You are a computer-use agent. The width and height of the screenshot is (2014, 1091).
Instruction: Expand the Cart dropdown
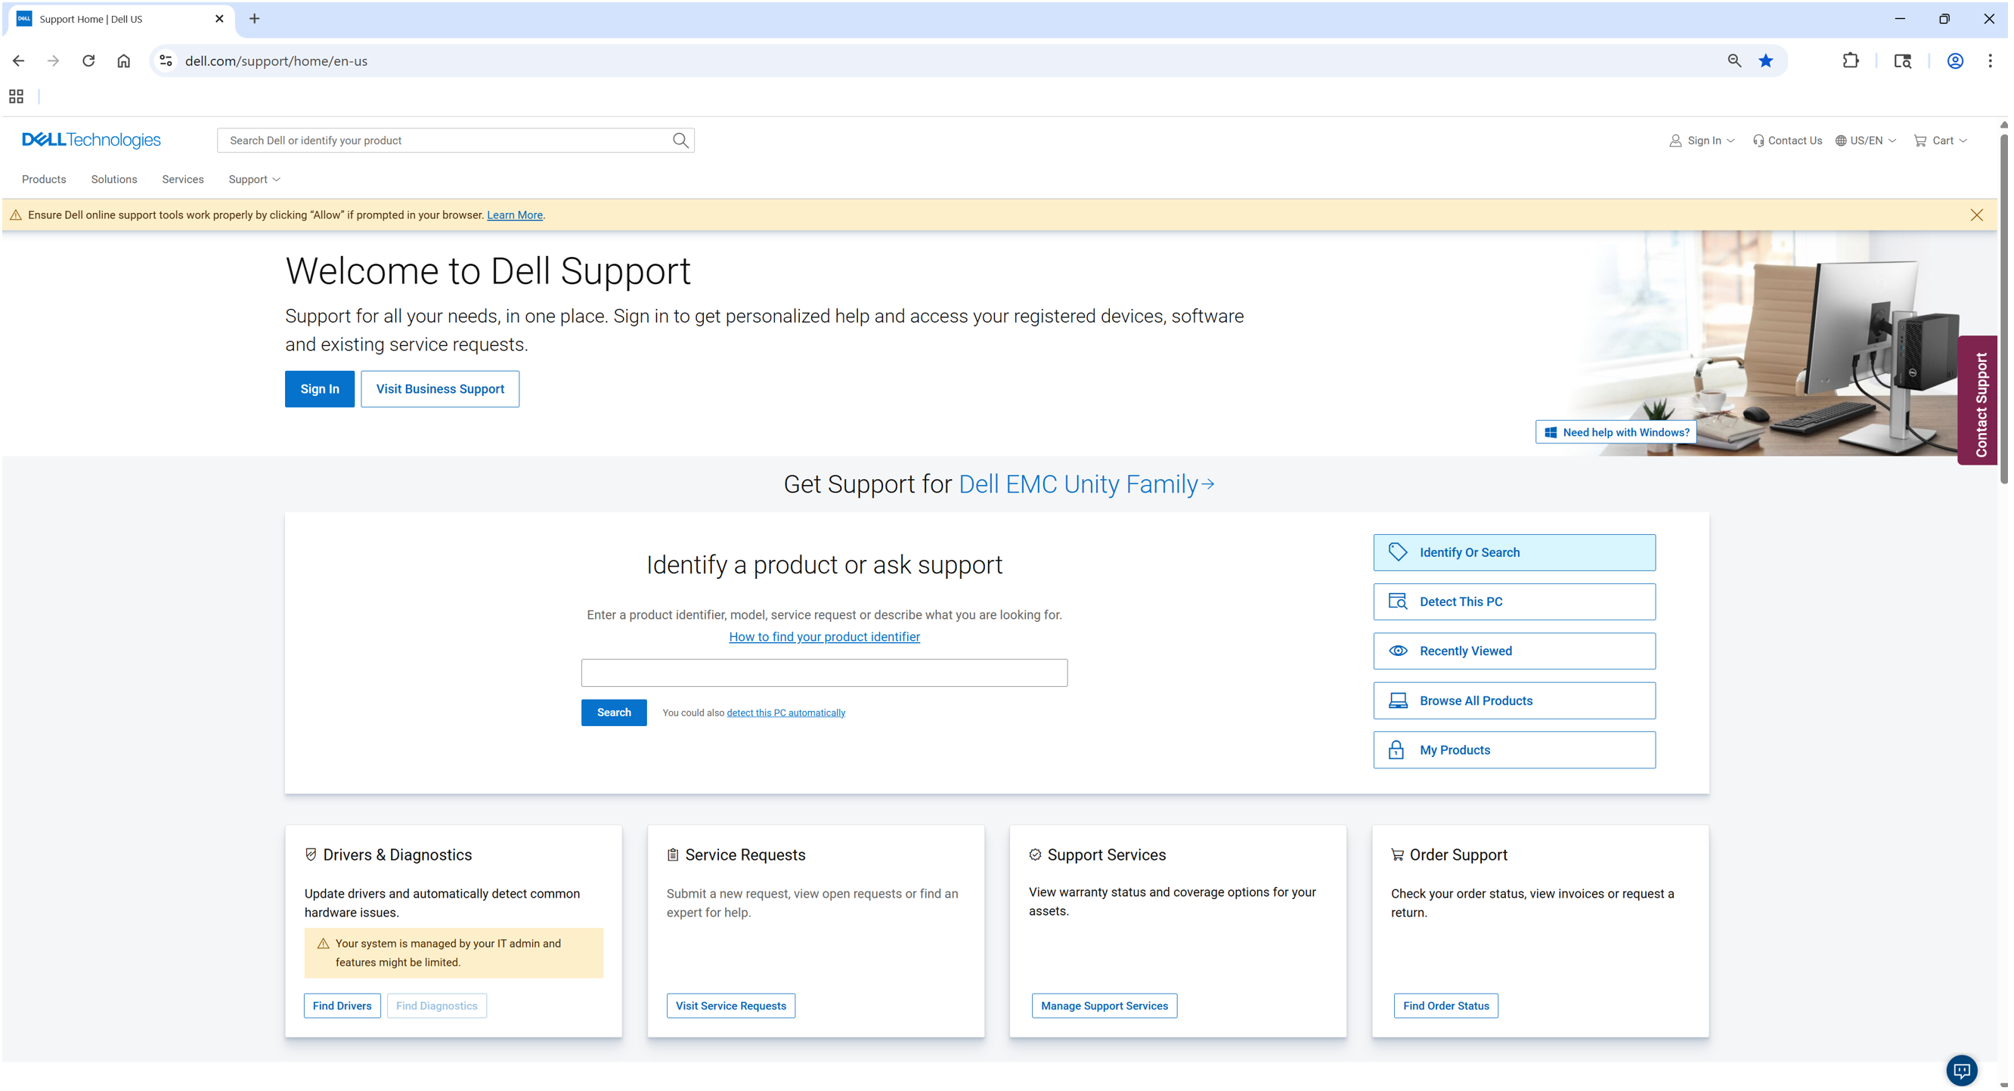pos(1941,141)
